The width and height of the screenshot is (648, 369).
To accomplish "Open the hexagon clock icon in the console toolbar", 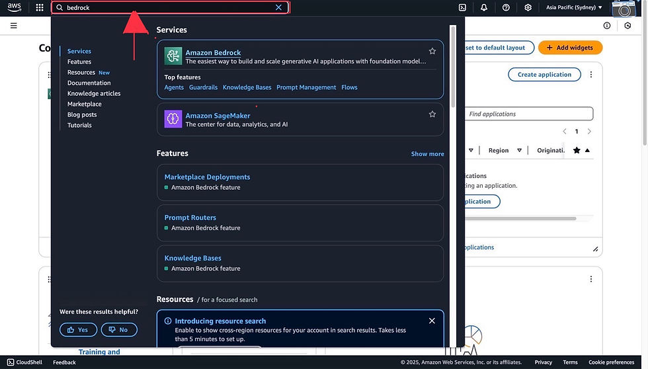I will (x=628, y=26).
